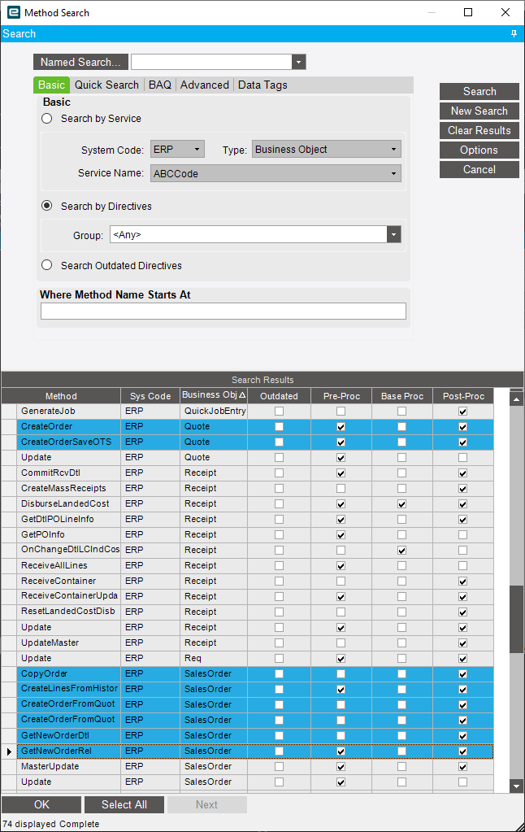
Task: Click results scrollbar up arrow
Action: [x=517, y=399]
